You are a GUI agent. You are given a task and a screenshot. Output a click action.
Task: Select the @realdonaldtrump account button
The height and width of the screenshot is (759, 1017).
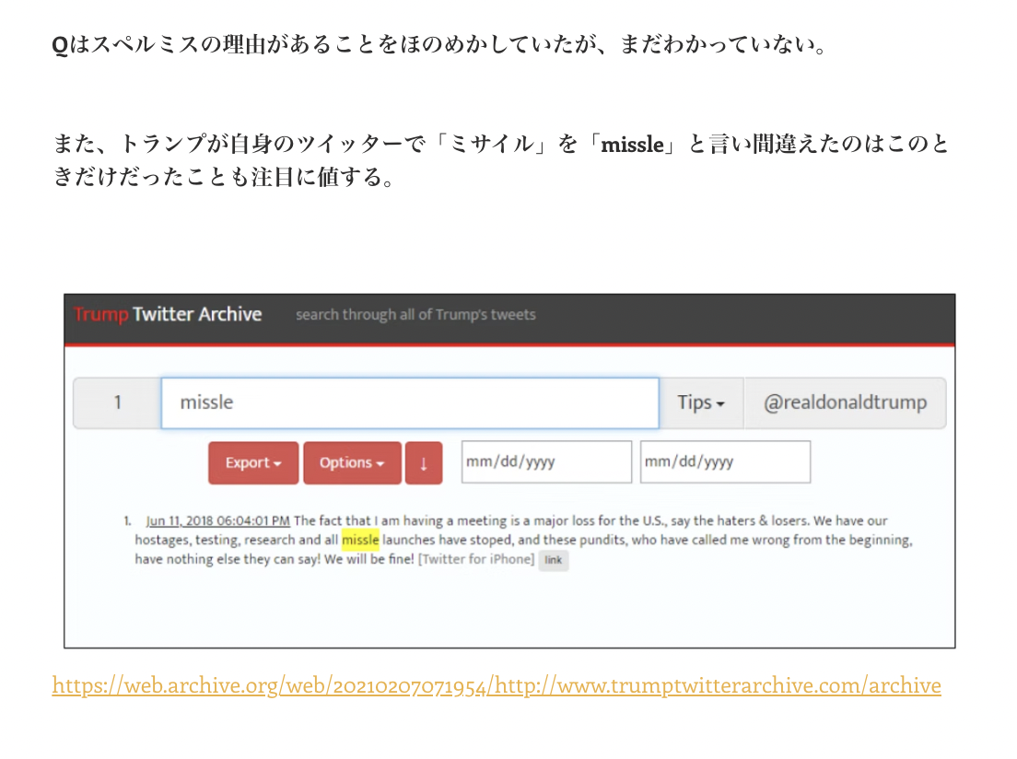pos(845,403)
